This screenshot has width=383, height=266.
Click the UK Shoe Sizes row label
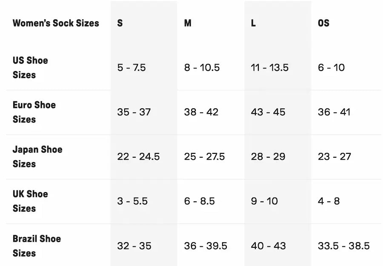point(30,201)
